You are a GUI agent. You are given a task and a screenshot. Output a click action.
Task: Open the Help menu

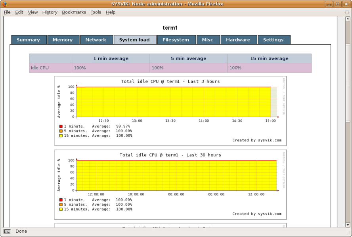[111, 12]
